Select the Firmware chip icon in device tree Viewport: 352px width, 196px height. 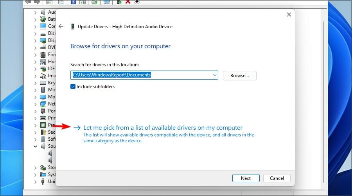tap(43, 54)
